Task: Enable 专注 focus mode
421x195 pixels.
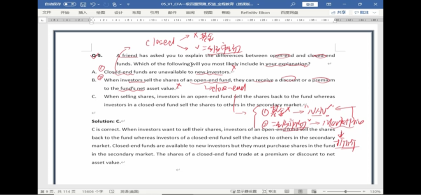Action: point(269,192)
